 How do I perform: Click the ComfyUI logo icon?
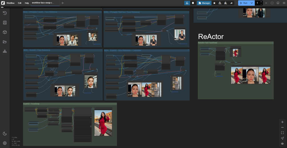pos(3,3)
